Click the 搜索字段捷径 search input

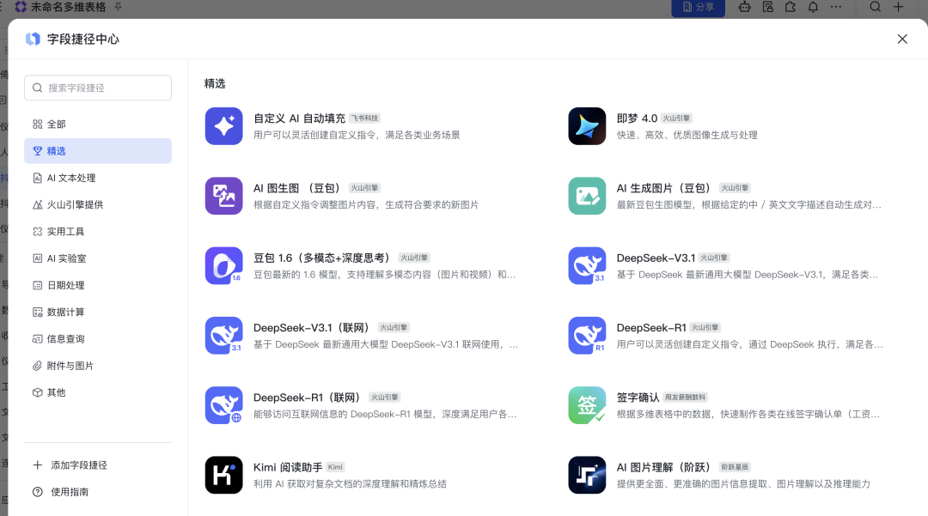[x=97, y=88]
